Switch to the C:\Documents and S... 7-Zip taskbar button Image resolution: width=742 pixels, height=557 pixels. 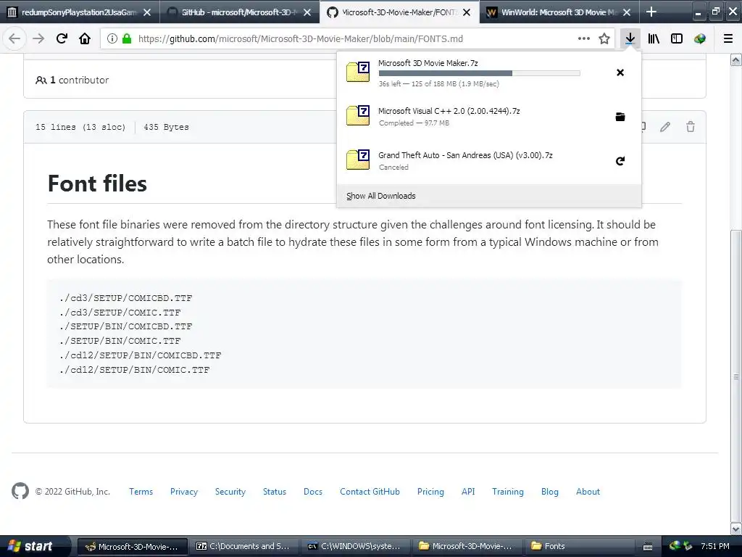click(x=244, y=546)
